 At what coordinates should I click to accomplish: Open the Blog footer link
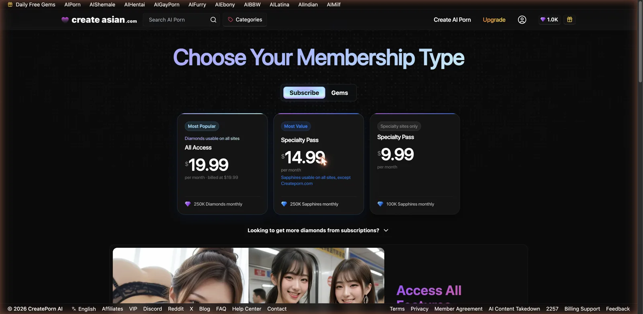click(x=205, y=309)
